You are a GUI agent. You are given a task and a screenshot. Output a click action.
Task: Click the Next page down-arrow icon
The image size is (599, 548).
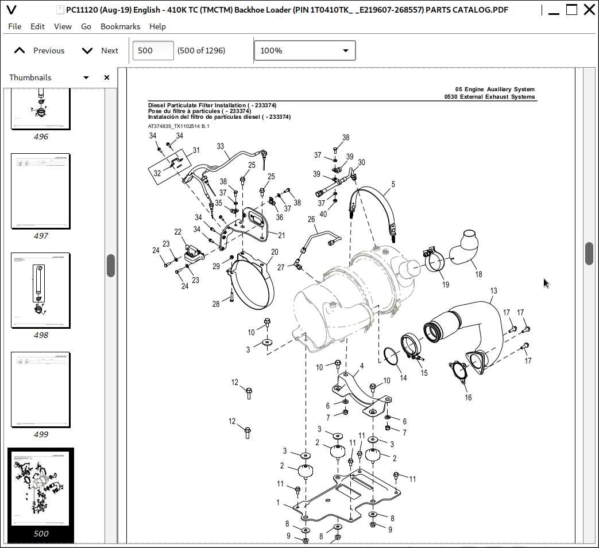point(87,50)
